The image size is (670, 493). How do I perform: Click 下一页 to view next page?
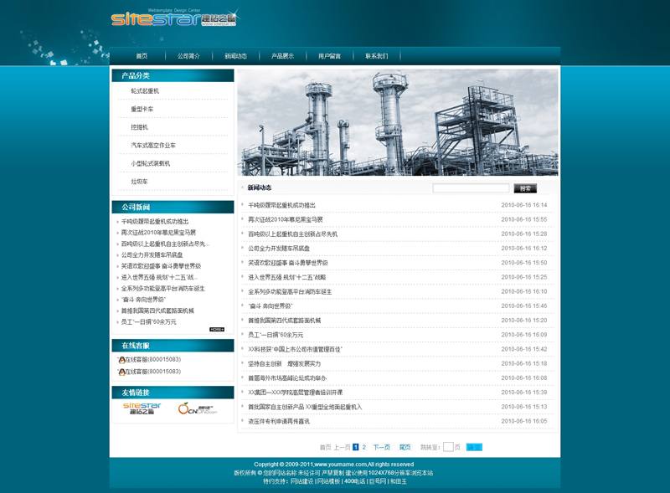click(x=382, y=447)
